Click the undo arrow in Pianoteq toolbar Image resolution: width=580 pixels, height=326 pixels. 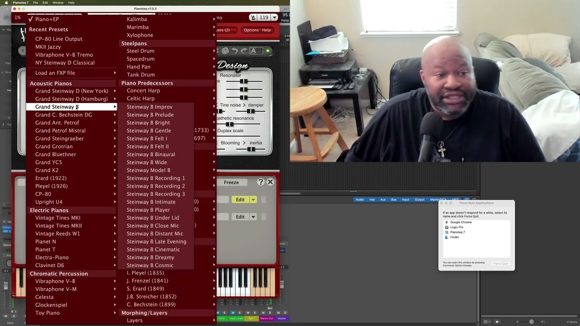coord(235,51)
